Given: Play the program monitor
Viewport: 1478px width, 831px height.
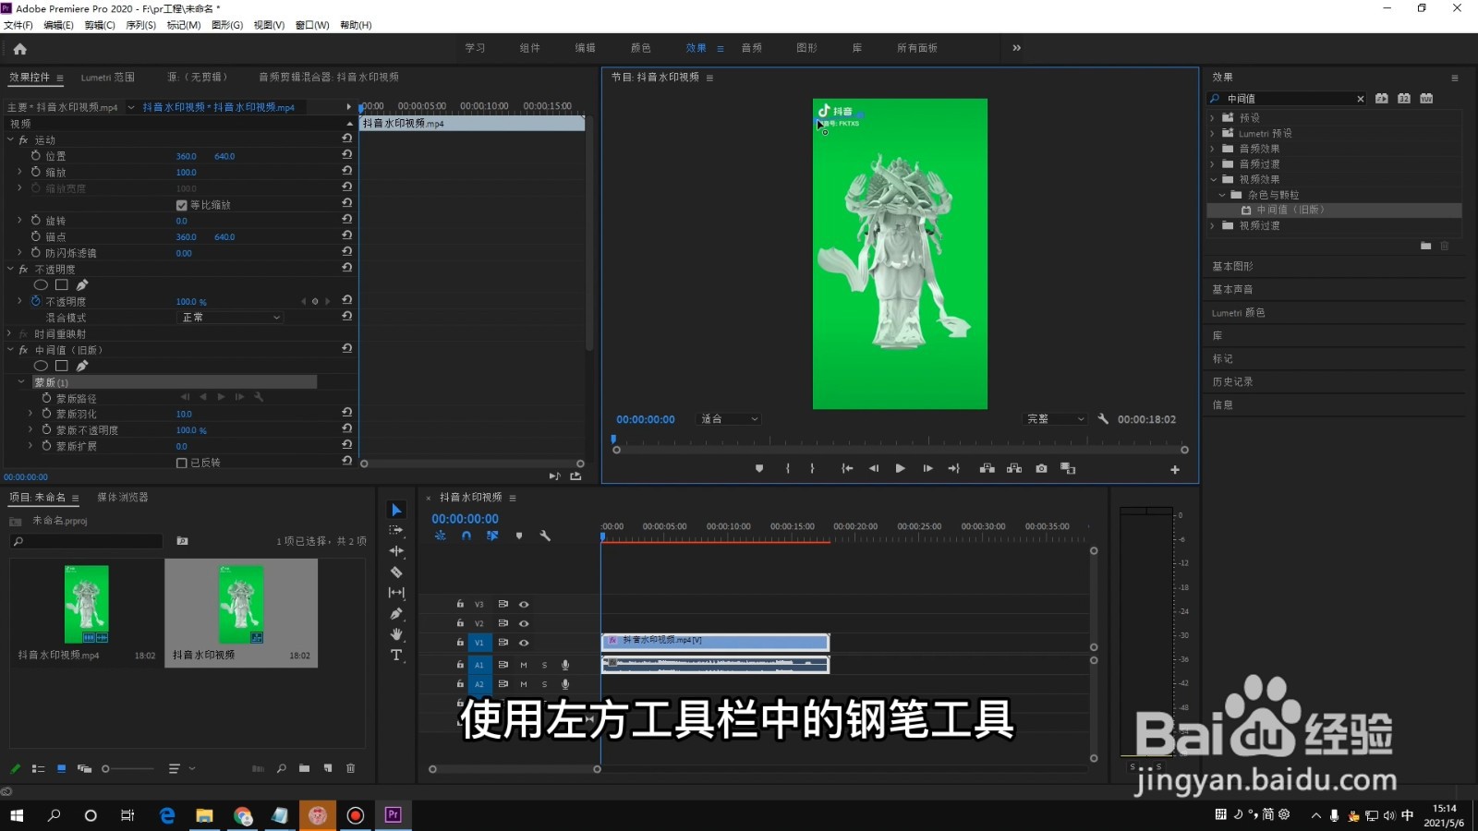Looking at the screenshot, I should (900, 469).
